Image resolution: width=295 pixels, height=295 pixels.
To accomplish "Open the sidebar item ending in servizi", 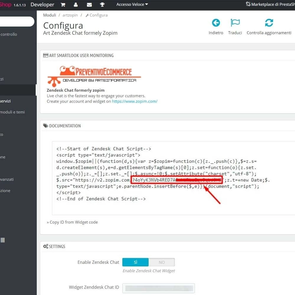I will point(5,101).
